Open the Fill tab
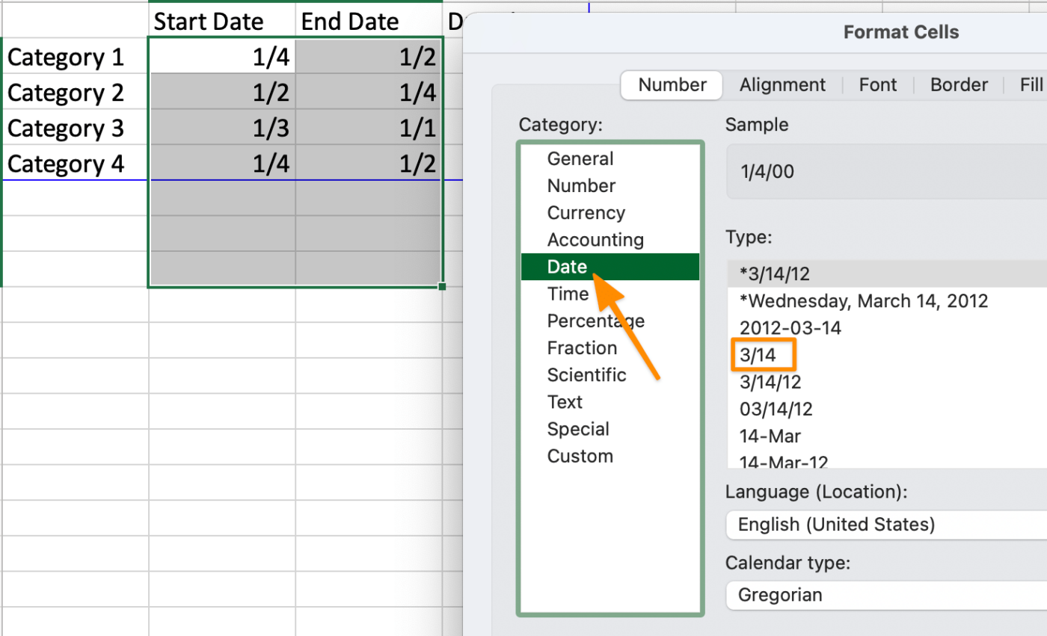 [1031, 85]
